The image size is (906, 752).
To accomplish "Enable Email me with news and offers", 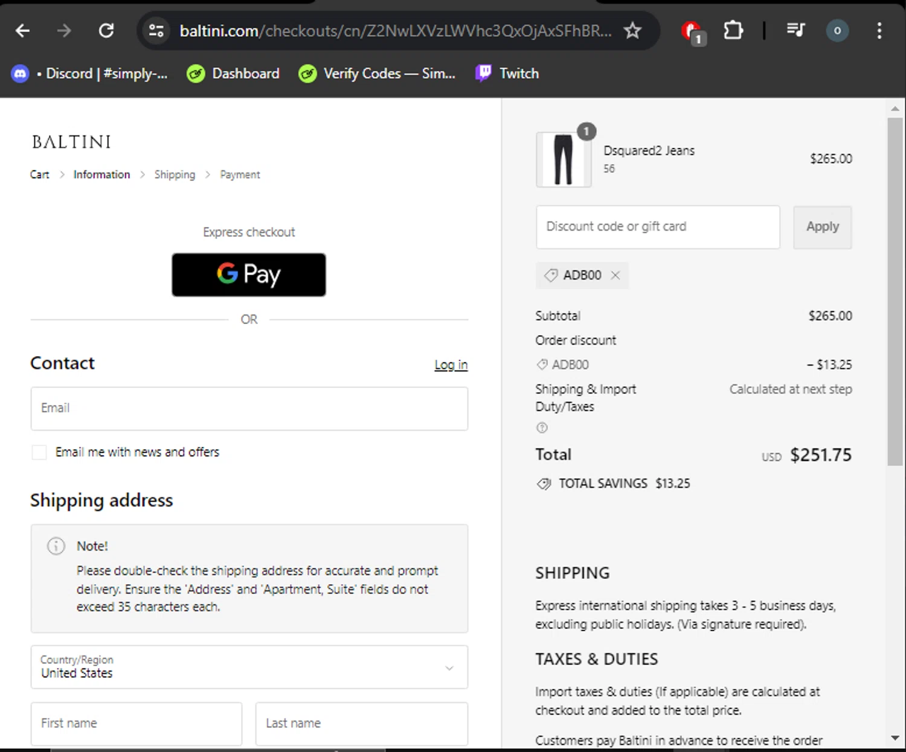I will 39,452.
